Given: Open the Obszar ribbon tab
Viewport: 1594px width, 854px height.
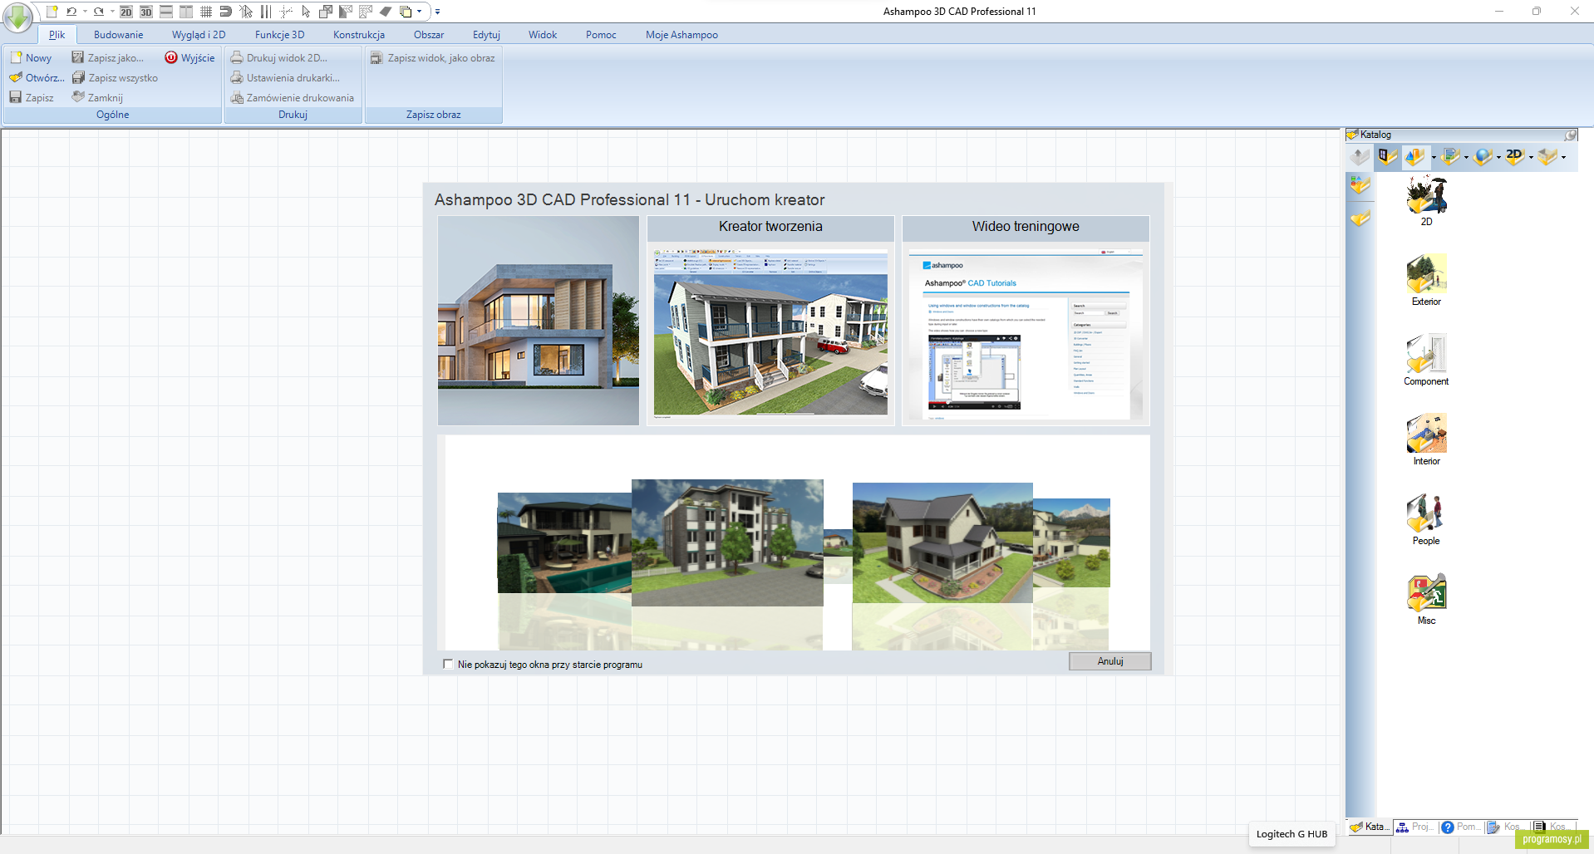Looking at the screenshot, I should tap(429, 35).
